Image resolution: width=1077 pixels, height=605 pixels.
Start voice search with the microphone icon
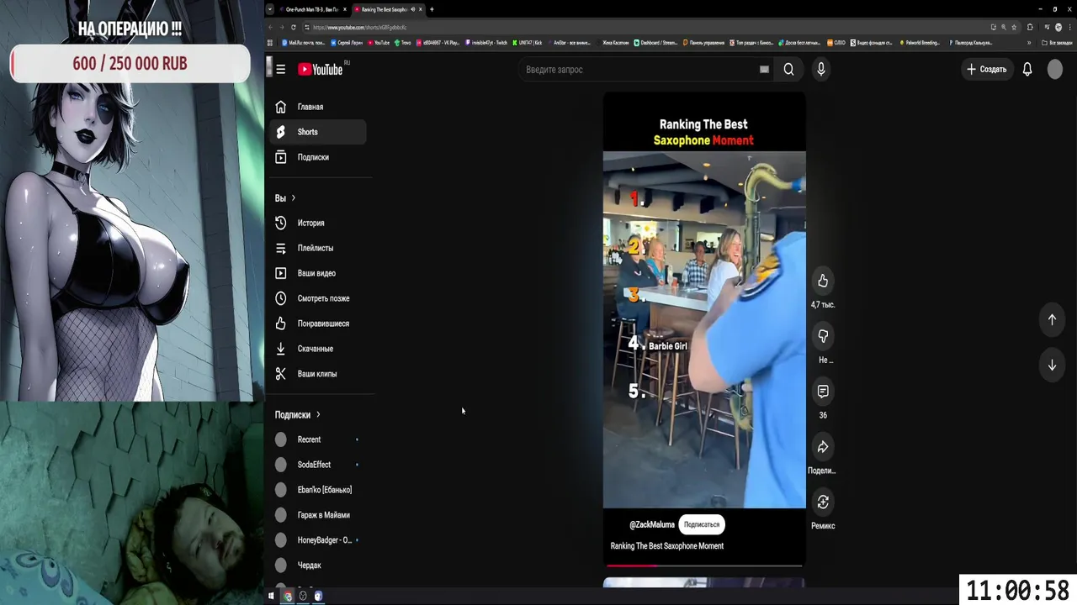[x=821, y=70]
